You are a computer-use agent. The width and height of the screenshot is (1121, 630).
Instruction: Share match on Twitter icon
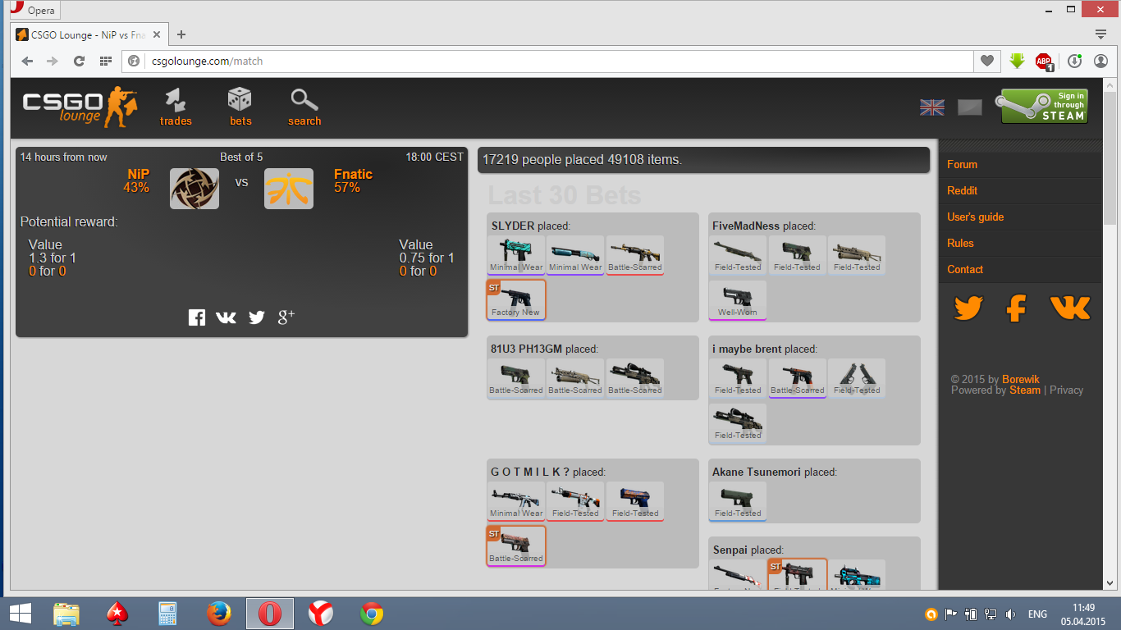pyautogui.click(x=257, y=317)
